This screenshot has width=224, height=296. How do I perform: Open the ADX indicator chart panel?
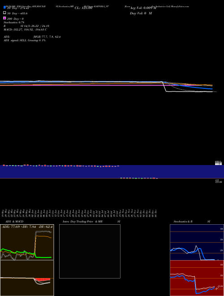pos(27,242)
